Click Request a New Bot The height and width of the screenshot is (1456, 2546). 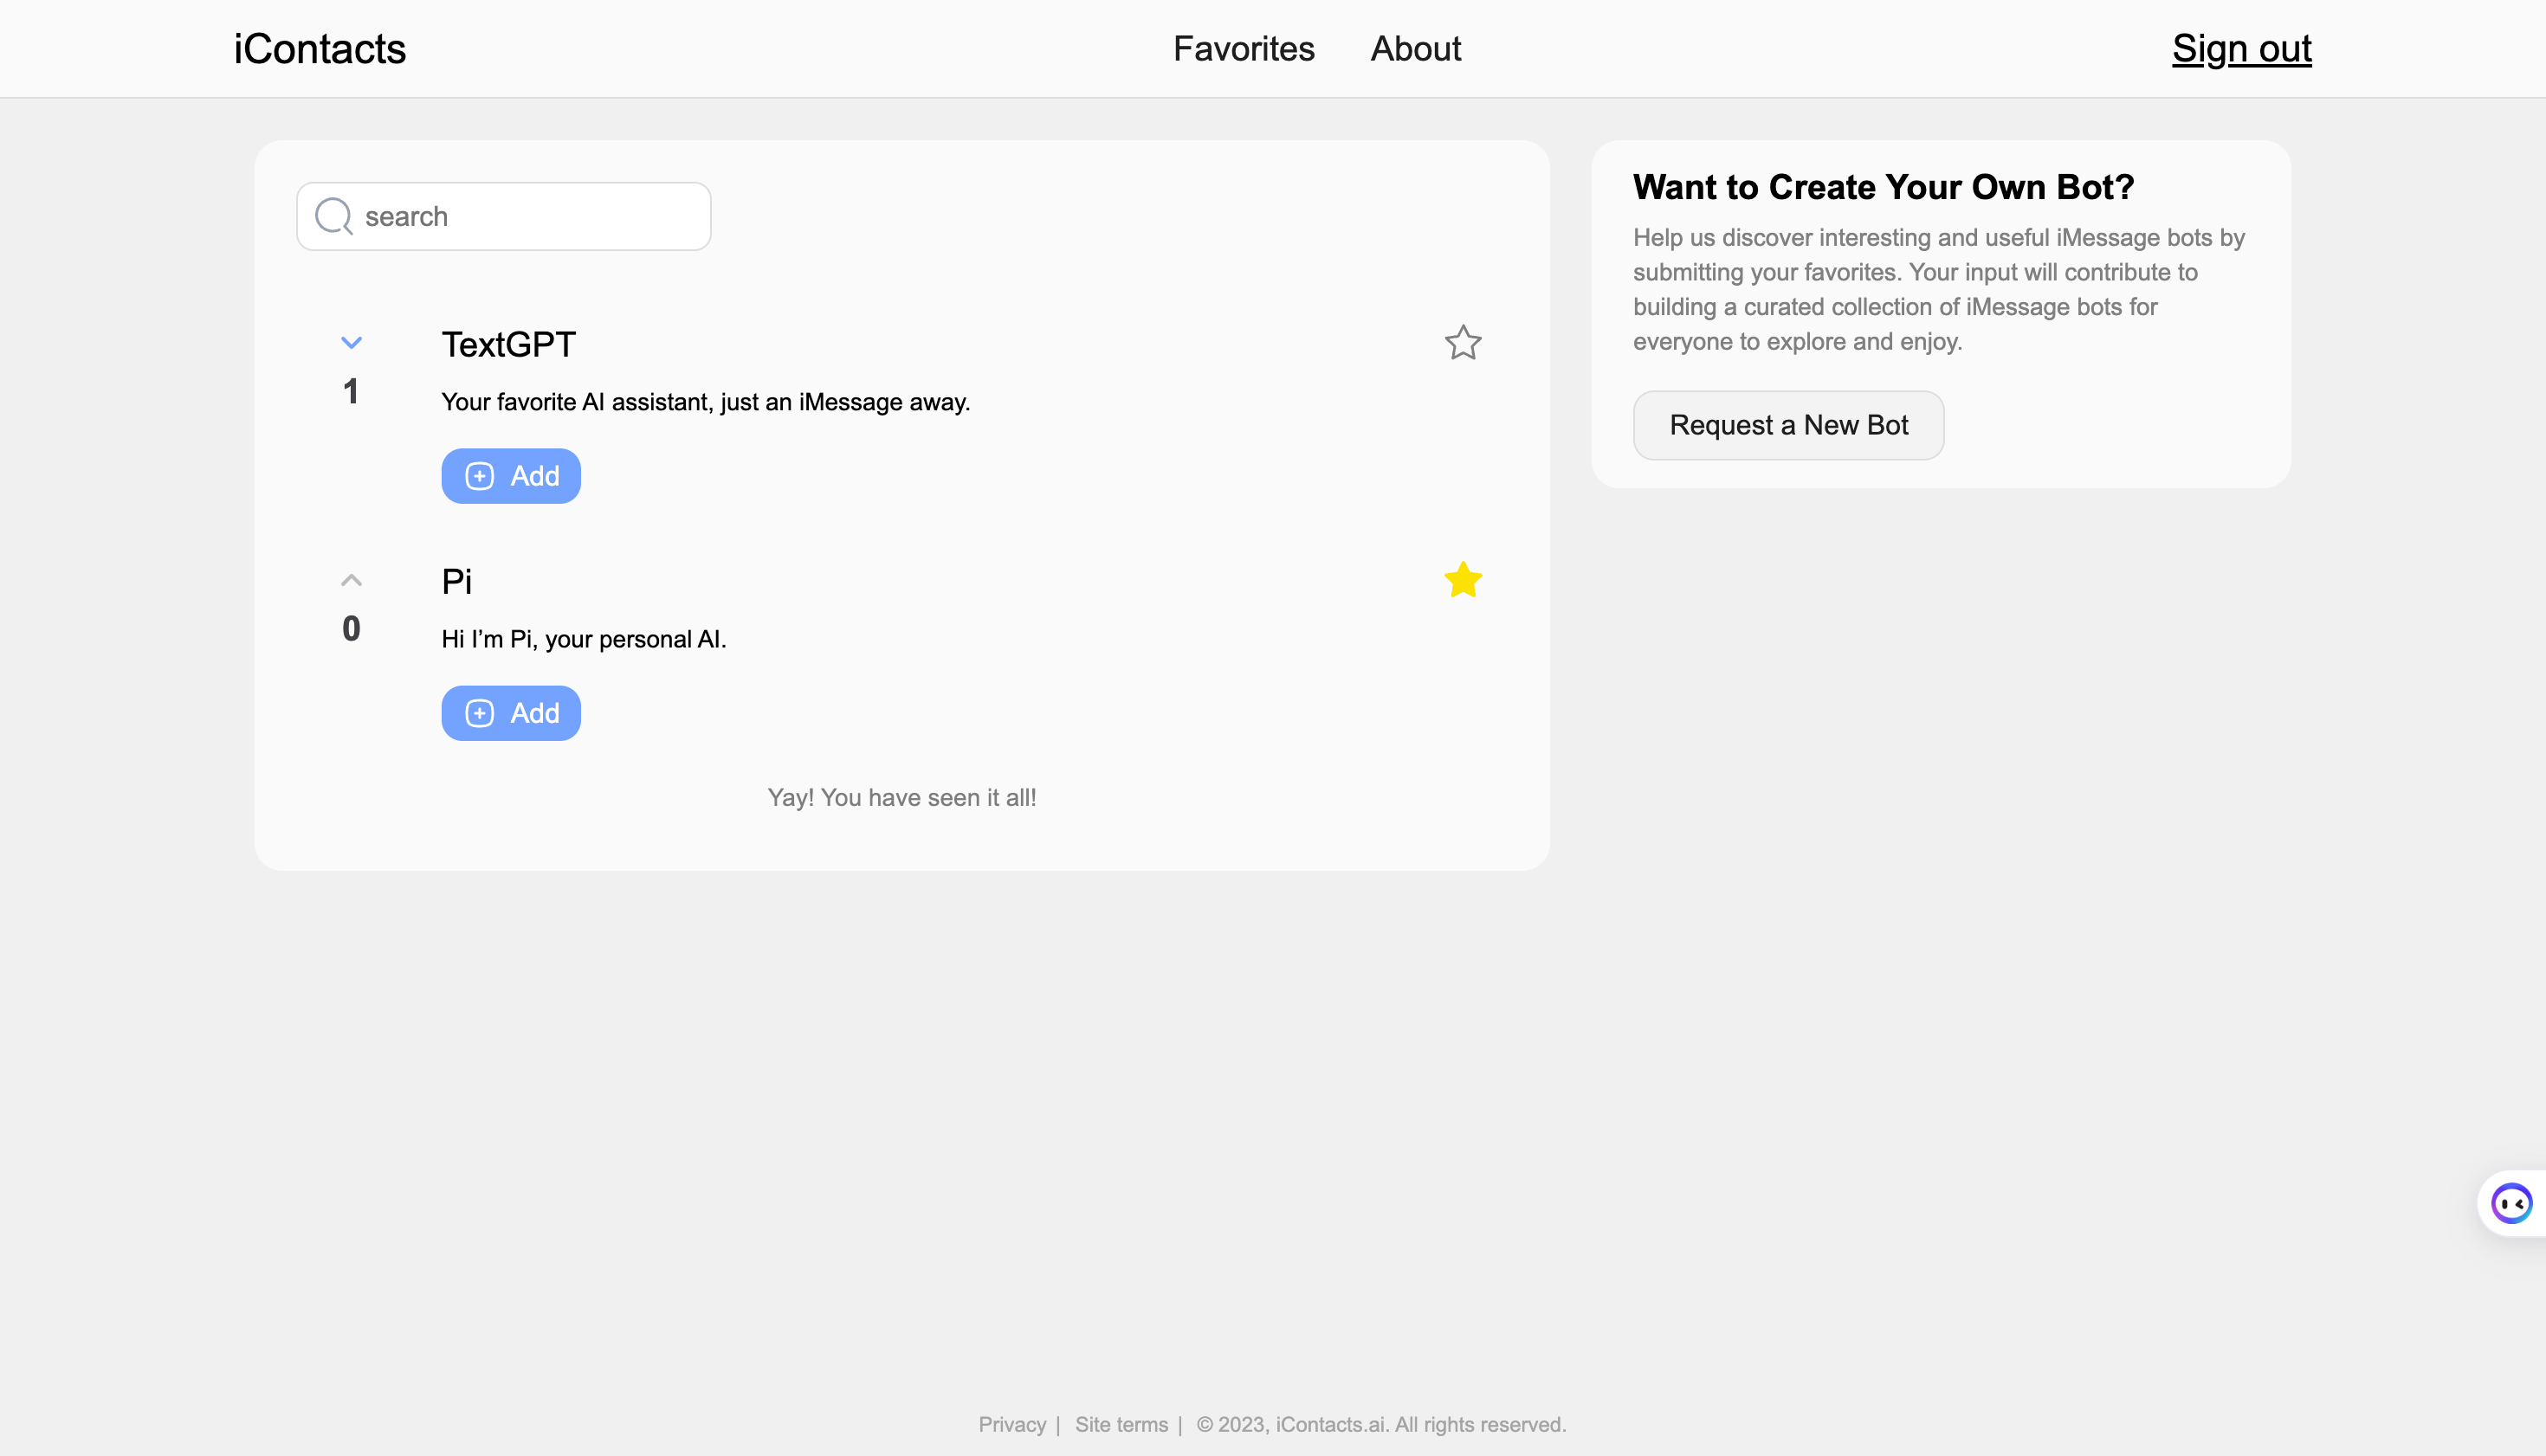[x=1789, y=425]
